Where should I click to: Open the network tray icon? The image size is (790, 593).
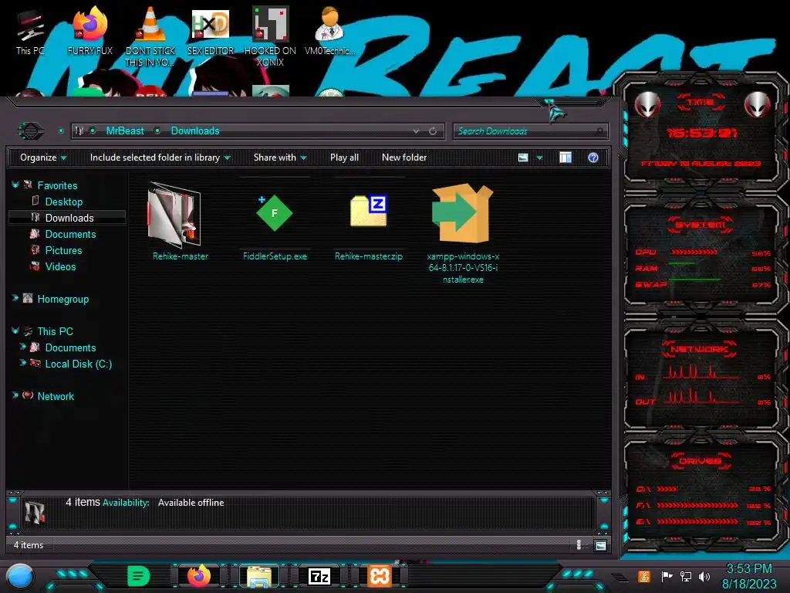click(686, 576)
